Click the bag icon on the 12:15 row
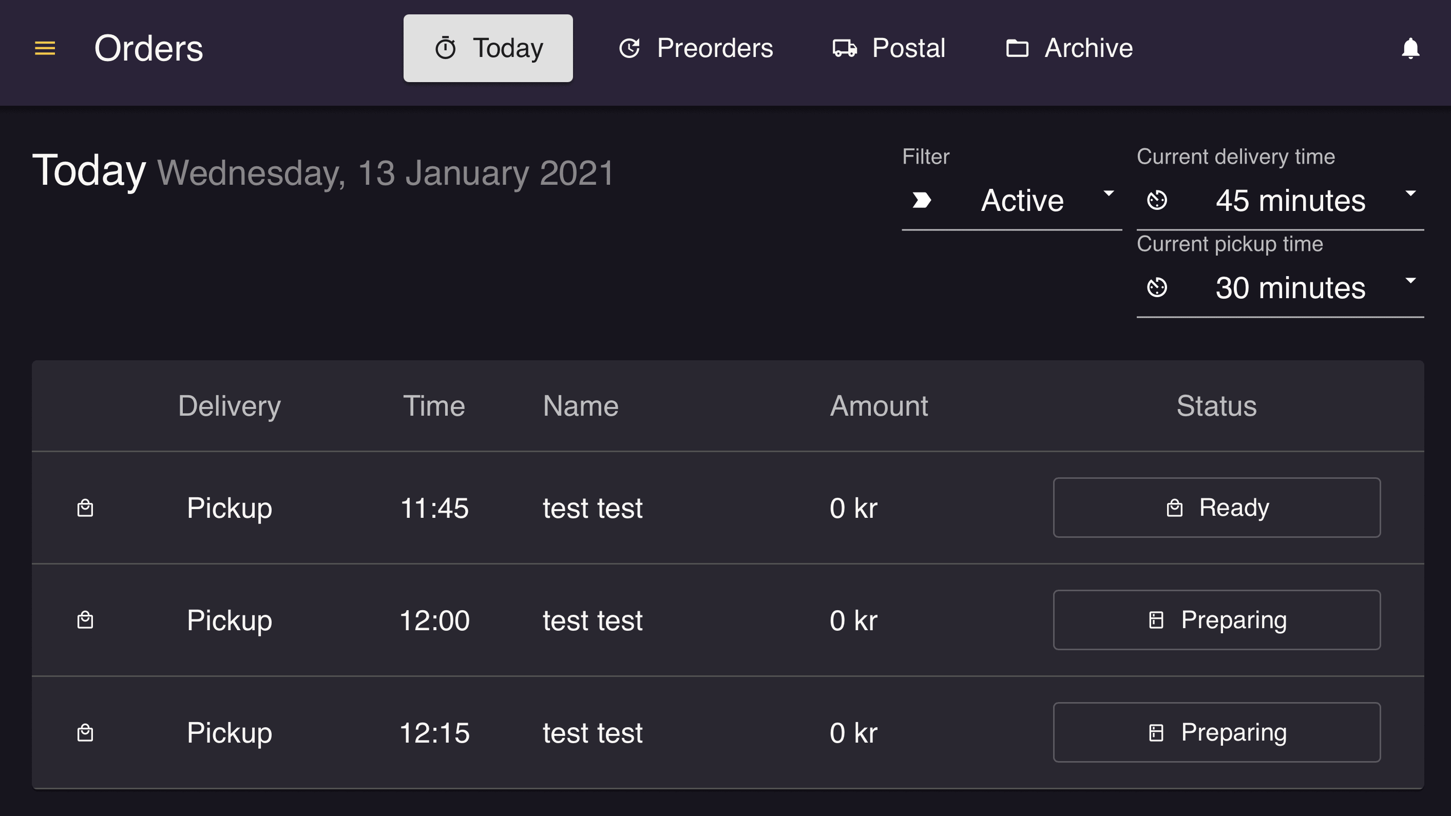The width and height of the screenshot is (1451, 816). (x=85, y=733)
